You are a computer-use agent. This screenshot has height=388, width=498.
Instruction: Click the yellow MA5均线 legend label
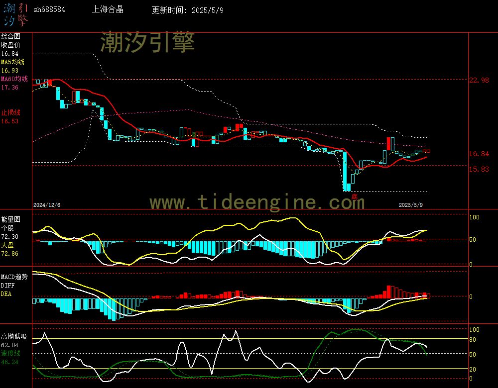[x=13, y=62]
